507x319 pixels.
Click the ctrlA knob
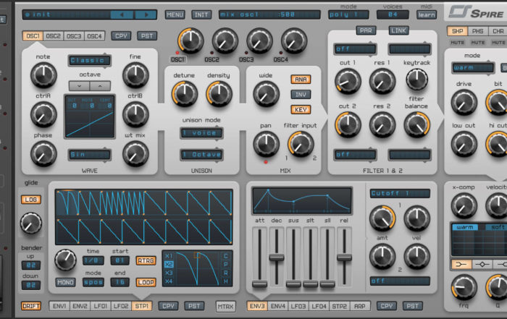click(x=43, y=114)
